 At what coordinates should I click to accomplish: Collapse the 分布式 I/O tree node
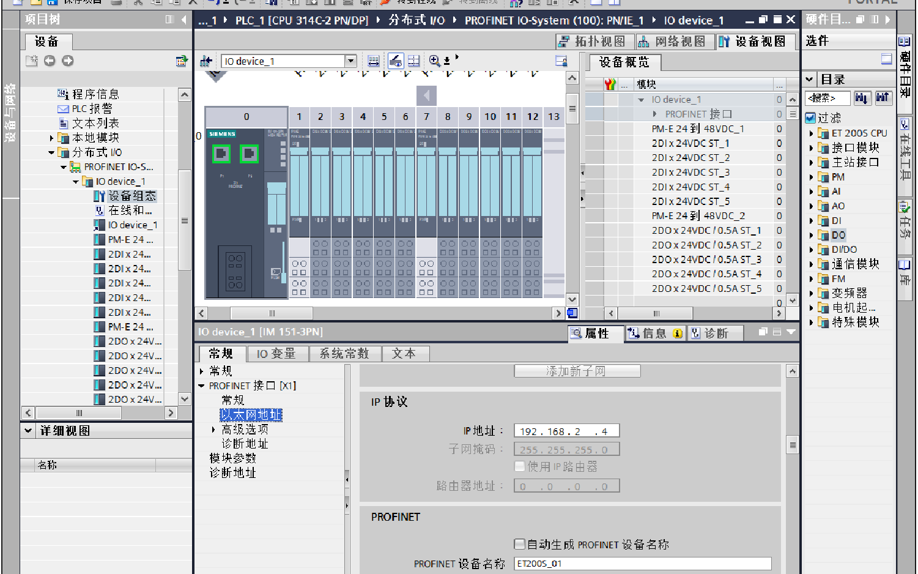pyautogui.click(x=51, y=152)
